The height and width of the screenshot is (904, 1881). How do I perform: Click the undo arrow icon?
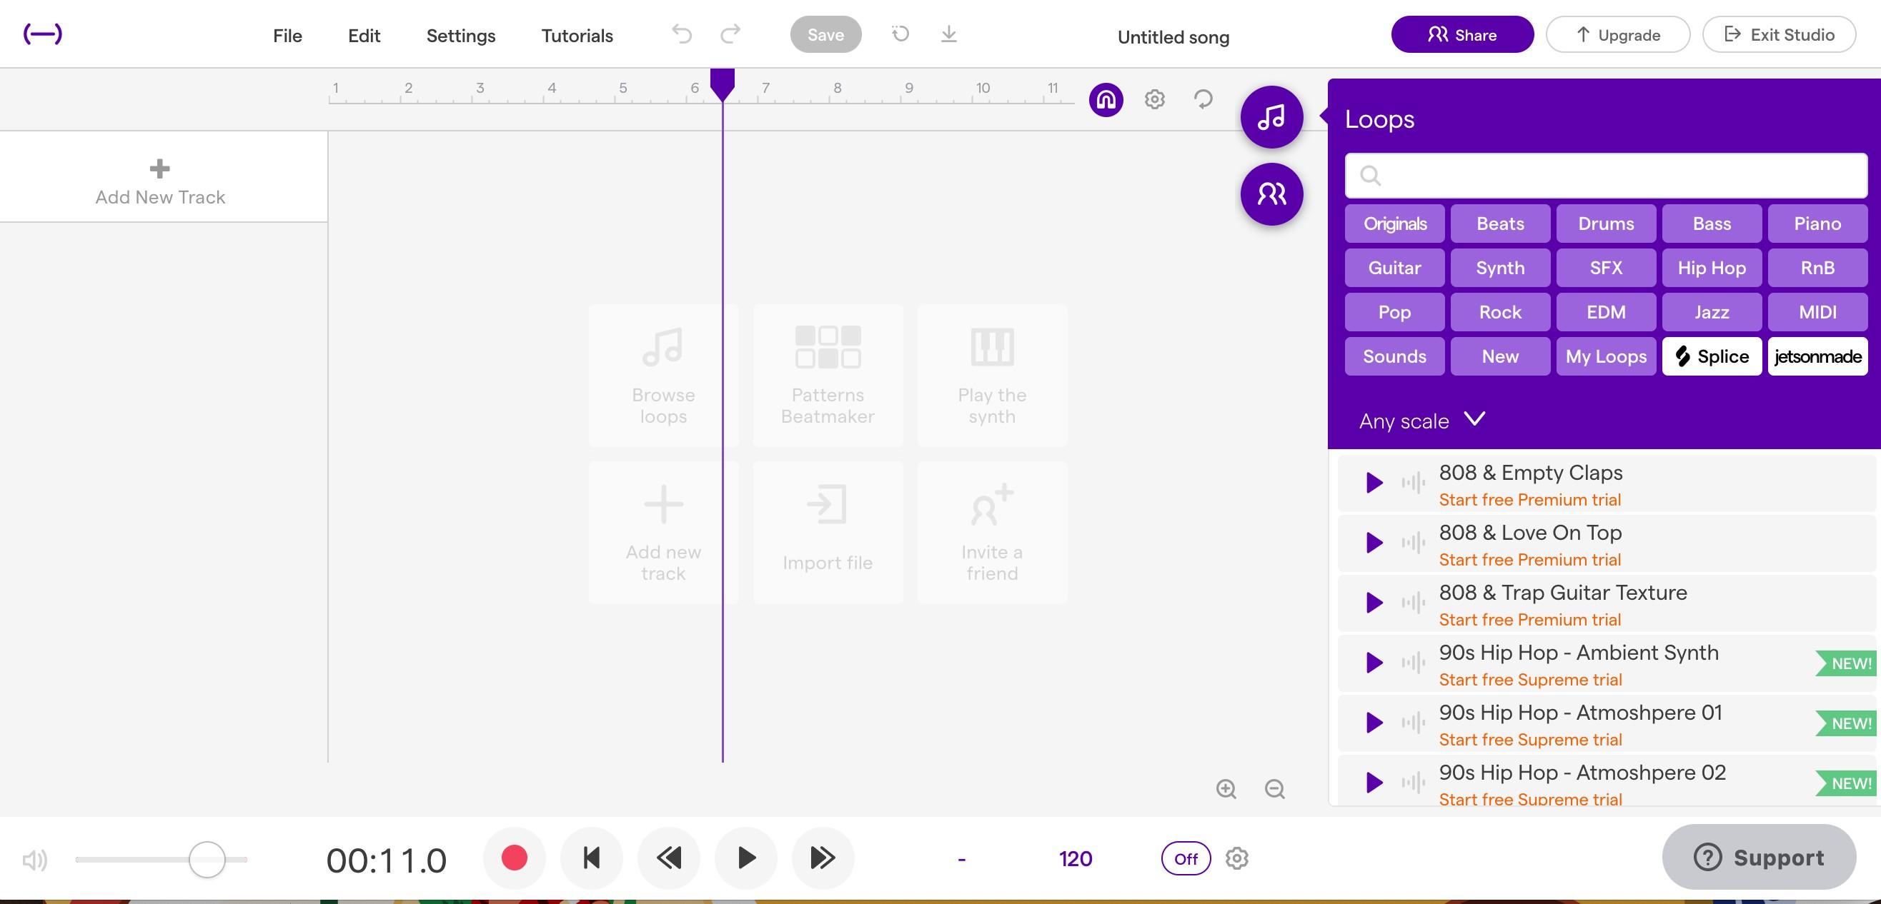click(x=681, y=34)
